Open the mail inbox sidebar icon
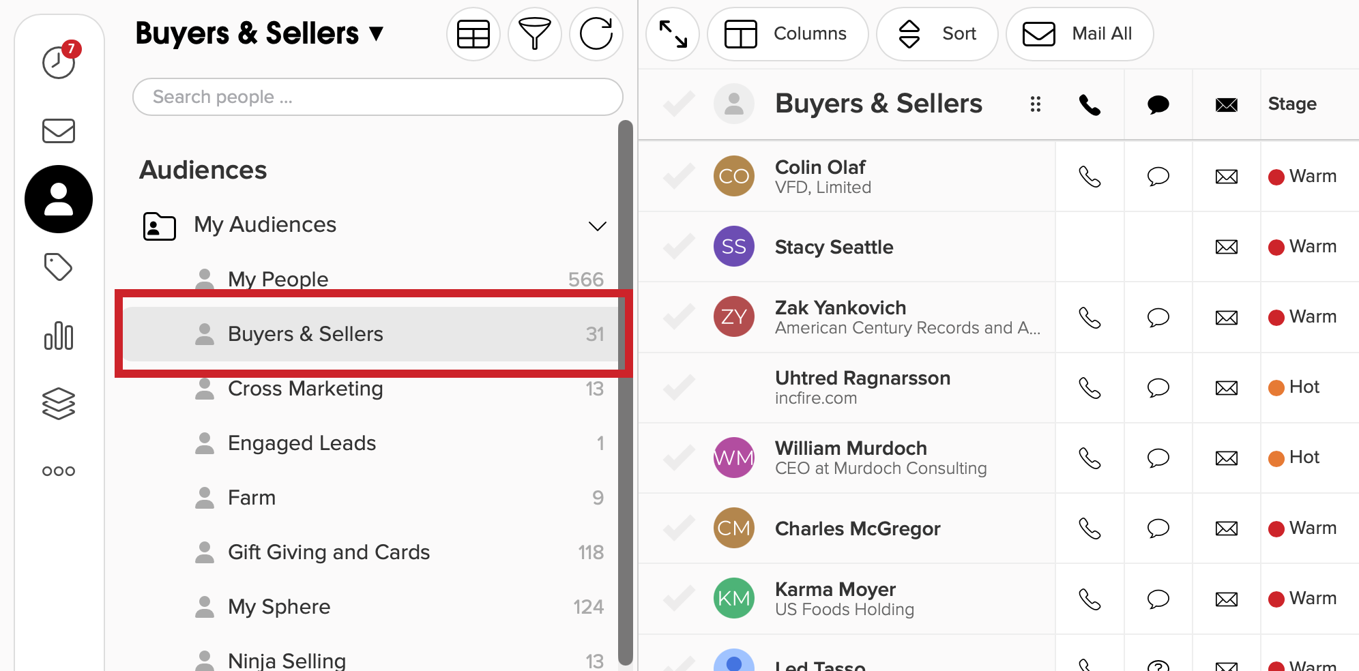 click(59, 131)
